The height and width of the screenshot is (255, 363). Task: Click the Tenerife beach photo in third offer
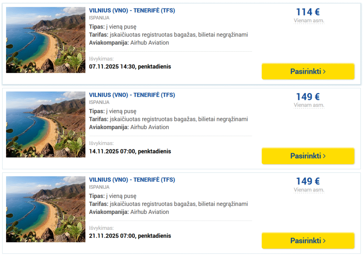(46, 209)
